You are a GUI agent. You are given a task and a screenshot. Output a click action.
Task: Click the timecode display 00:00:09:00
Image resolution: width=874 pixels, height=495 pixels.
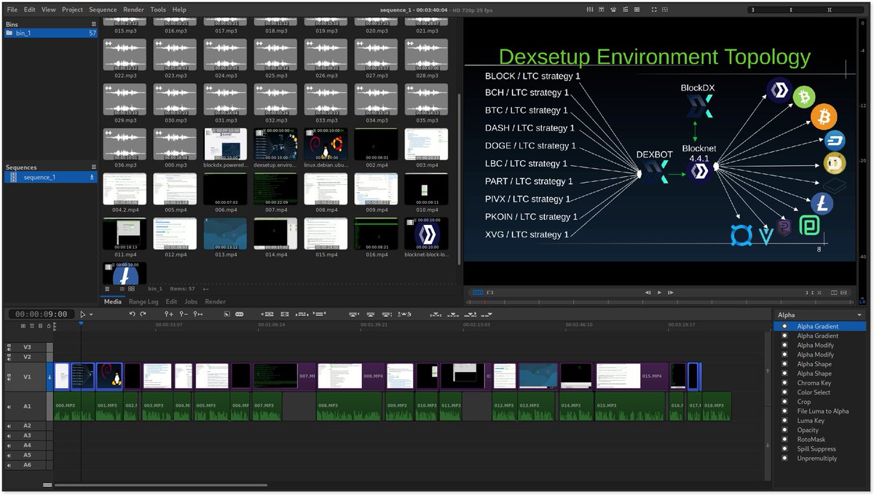(x=42, y=314)
